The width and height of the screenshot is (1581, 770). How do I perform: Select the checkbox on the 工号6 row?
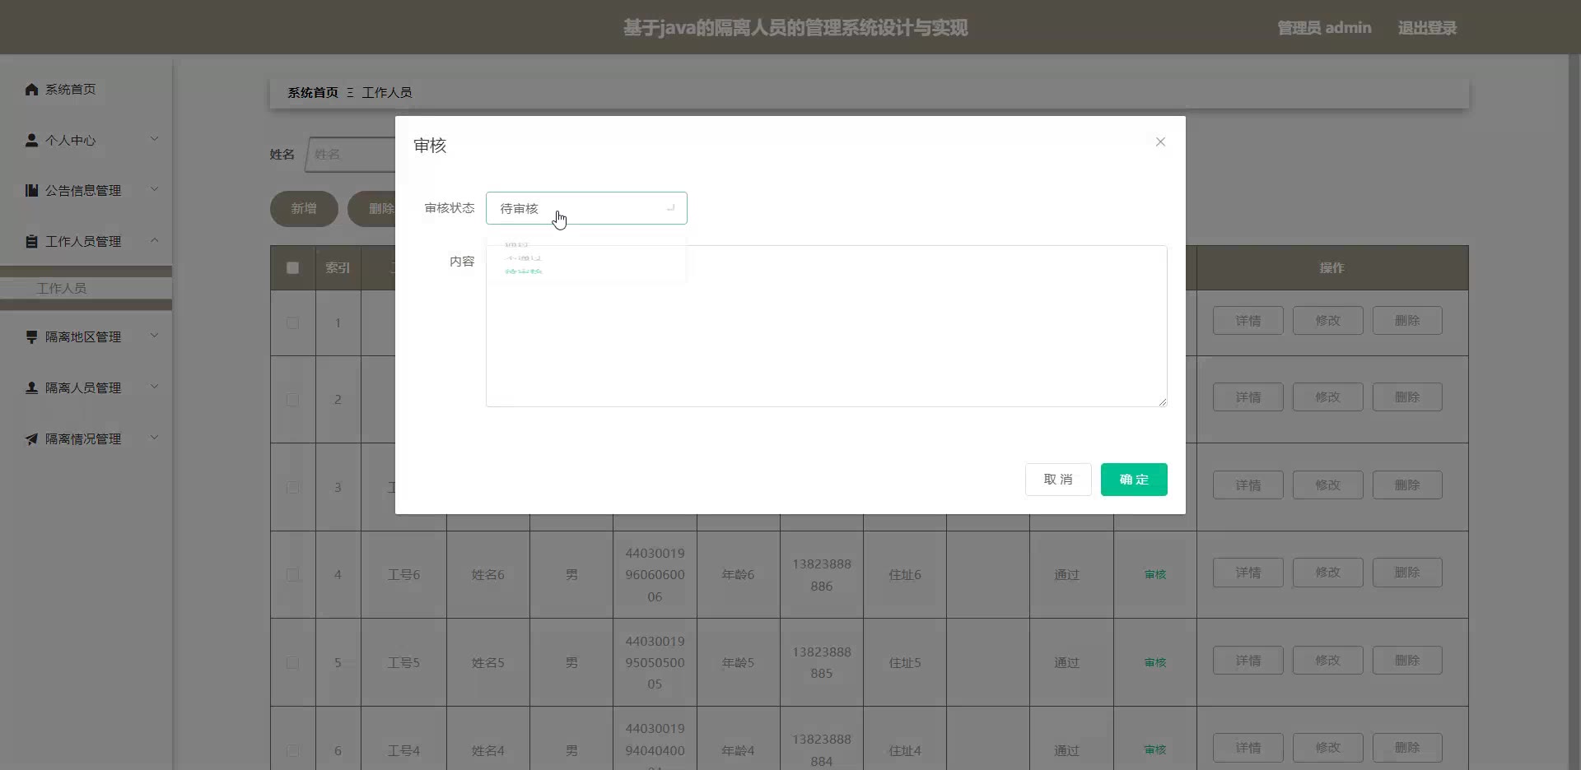pos(292,574)
